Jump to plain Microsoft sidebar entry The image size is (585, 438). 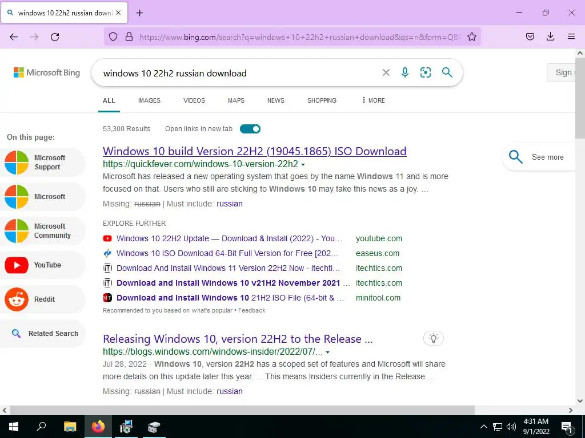(43, 197)
